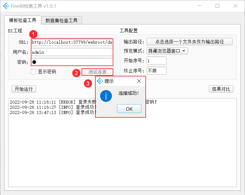Click the 开始序号 input field
Image resolution: width=245 pixels, height=195 pixels.
(x=156, y=61)
